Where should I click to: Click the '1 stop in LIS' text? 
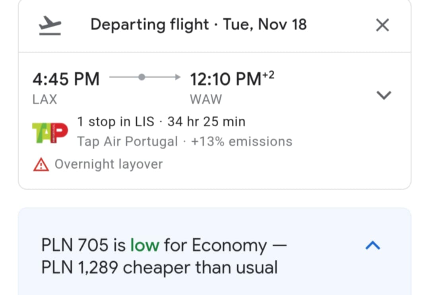tap(116, 121)
